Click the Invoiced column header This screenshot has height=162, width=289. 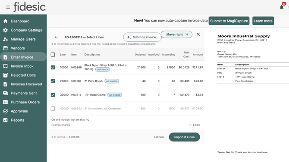(154, 54)
